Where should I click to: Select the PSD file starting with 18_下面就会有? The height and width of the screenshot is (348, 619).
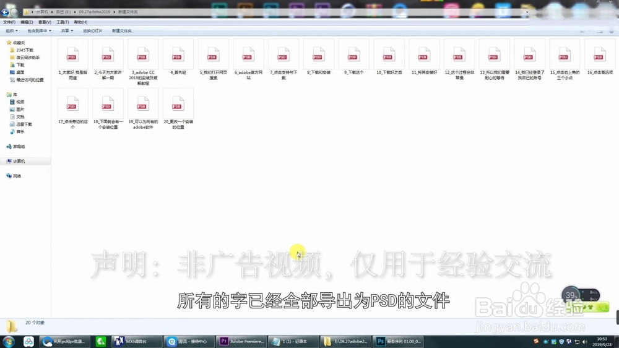click(108, 109)
